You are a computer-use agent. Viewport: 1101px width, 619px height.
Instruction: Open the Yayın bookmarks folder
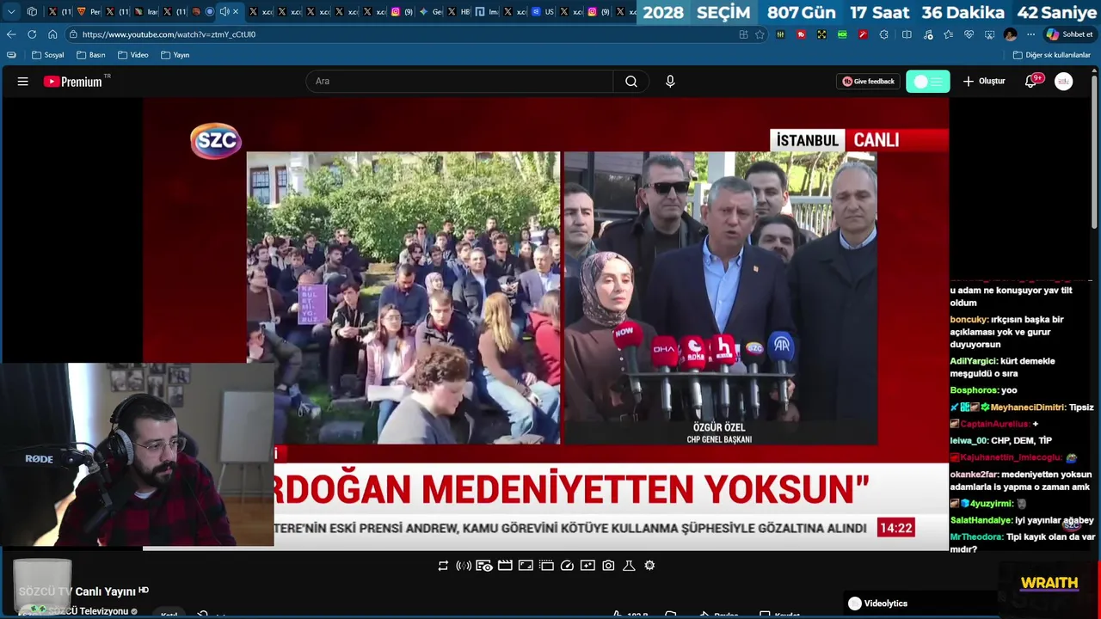[x=175, y=55]
